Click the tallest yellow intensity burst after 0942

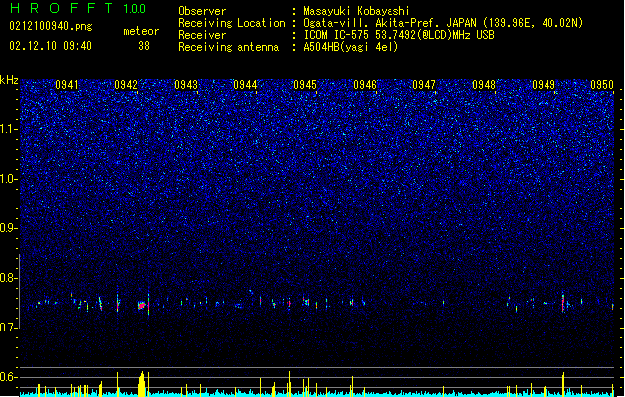coord(142,384)
